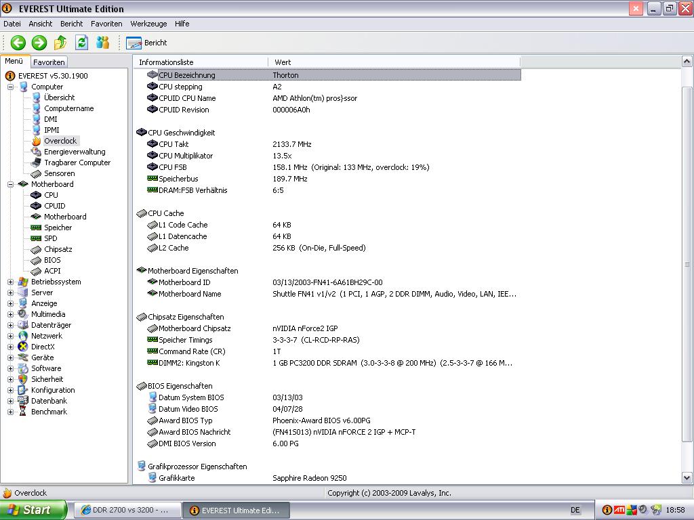Click the Benchmark hourglass icon
Image resolution: width=694 pixels, height=520 pixels.
tap(23, 412)
